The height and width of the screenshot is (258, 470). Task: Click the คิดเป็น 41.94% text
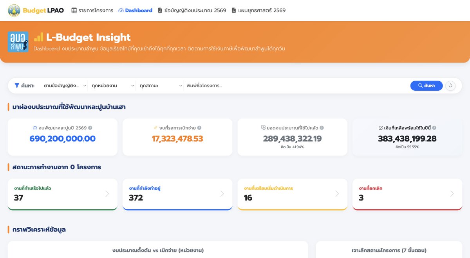click(292, 147)
